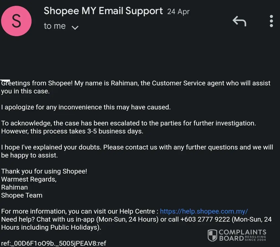Tap the pink sender avatar
Viewport: 280px width, 247px height.
click(x=16, y=21)
